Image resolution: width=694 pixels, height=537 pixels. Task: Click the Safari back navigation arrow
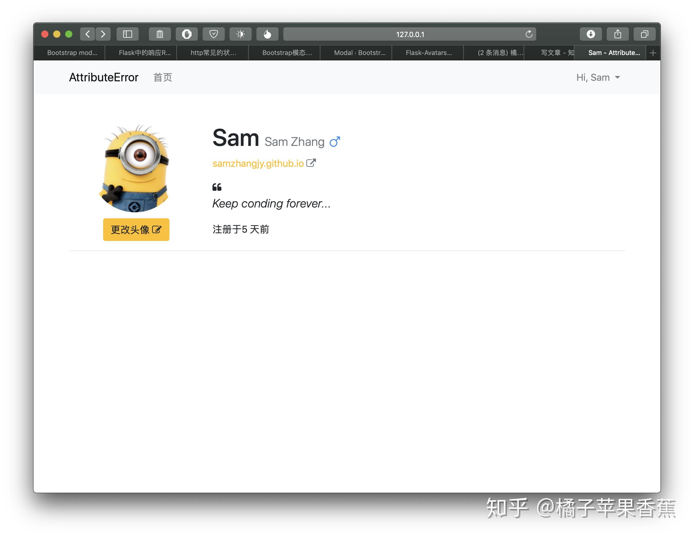(x=87, y=34)
